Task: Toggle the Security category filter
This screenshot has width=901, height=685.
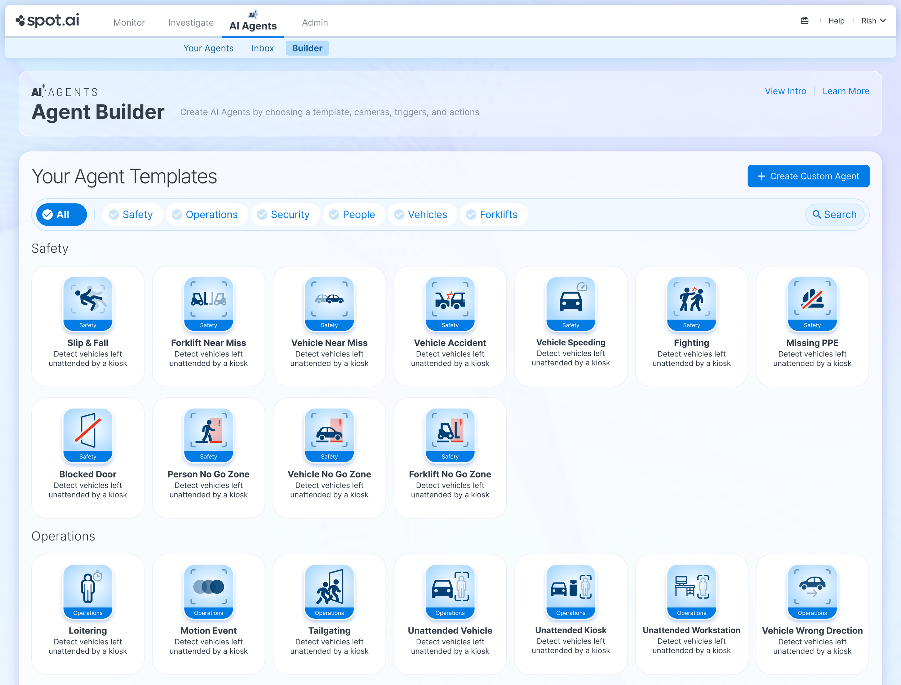Action: [x=285, y=214]
